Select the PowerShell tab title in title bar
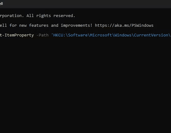171x133 pixels. coord(1,4)
